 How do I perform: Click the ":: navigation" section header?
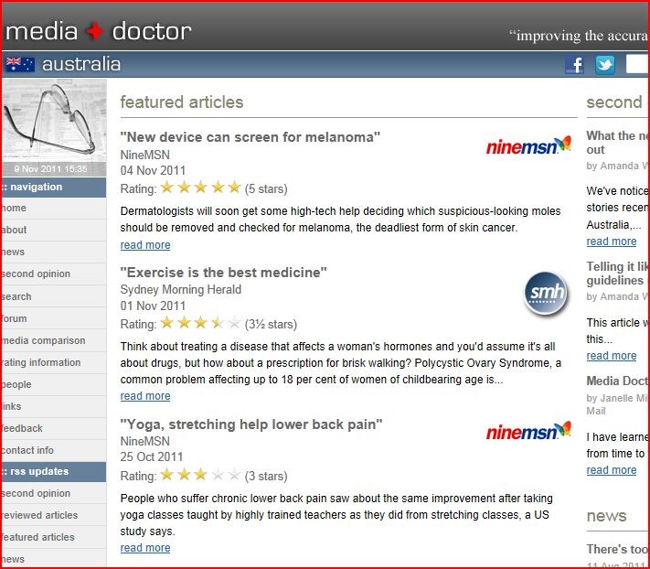pos(53,187)
